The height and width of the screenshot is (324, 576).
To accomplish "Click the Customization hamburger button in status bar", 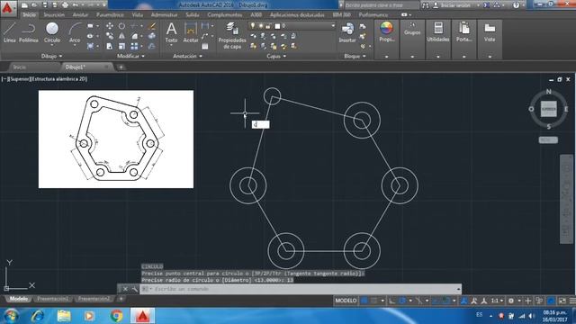I will [572, 301].
